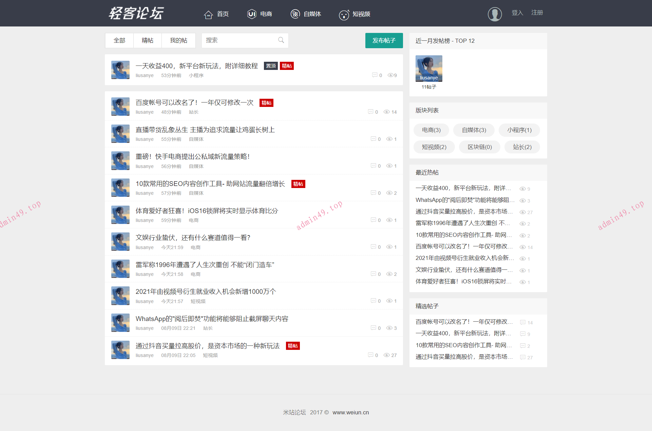
Task: Click the magnifier icon in the search box
Action: pos(281,40)
